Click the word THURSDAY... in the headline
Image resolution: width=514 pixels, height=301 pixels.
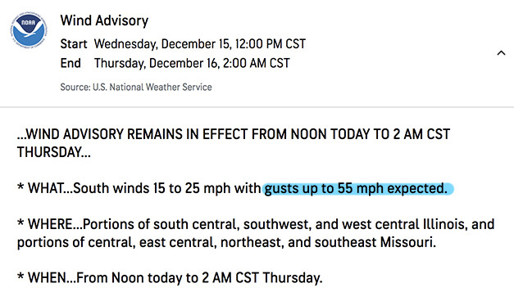54,152
